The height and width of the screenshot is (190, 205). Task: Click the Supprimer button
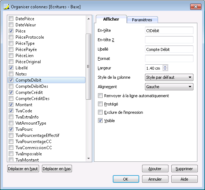[x=184, y=169]
